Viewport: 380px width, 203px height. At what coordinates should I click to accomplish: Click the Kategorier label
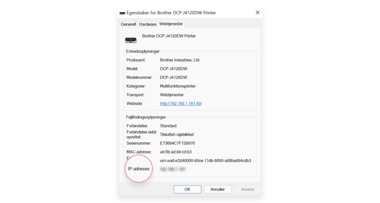(136, 86)
